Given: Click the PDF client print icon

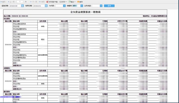Looking at the screenshot, I should tap(47, 2).
